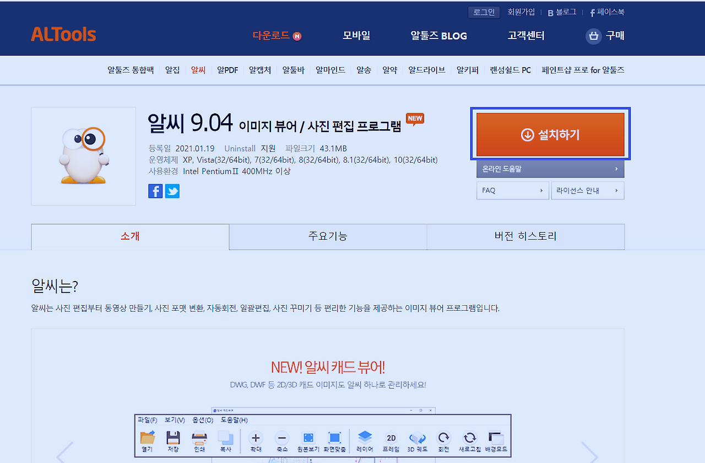705x463 pixels.
Task: Select 알PDF in product bar
Action: (227, 70)
